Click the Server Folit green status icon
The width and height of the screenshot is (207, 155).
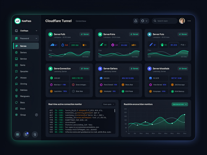point(50,34)
